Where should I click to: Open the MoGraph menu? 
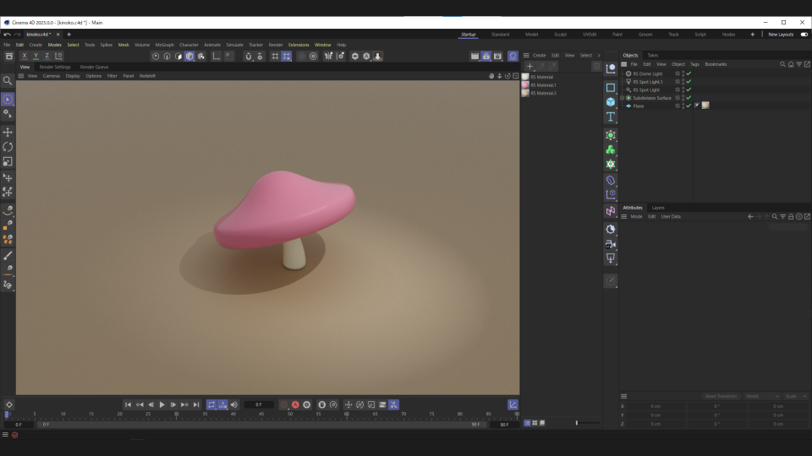tap(165, 45)
